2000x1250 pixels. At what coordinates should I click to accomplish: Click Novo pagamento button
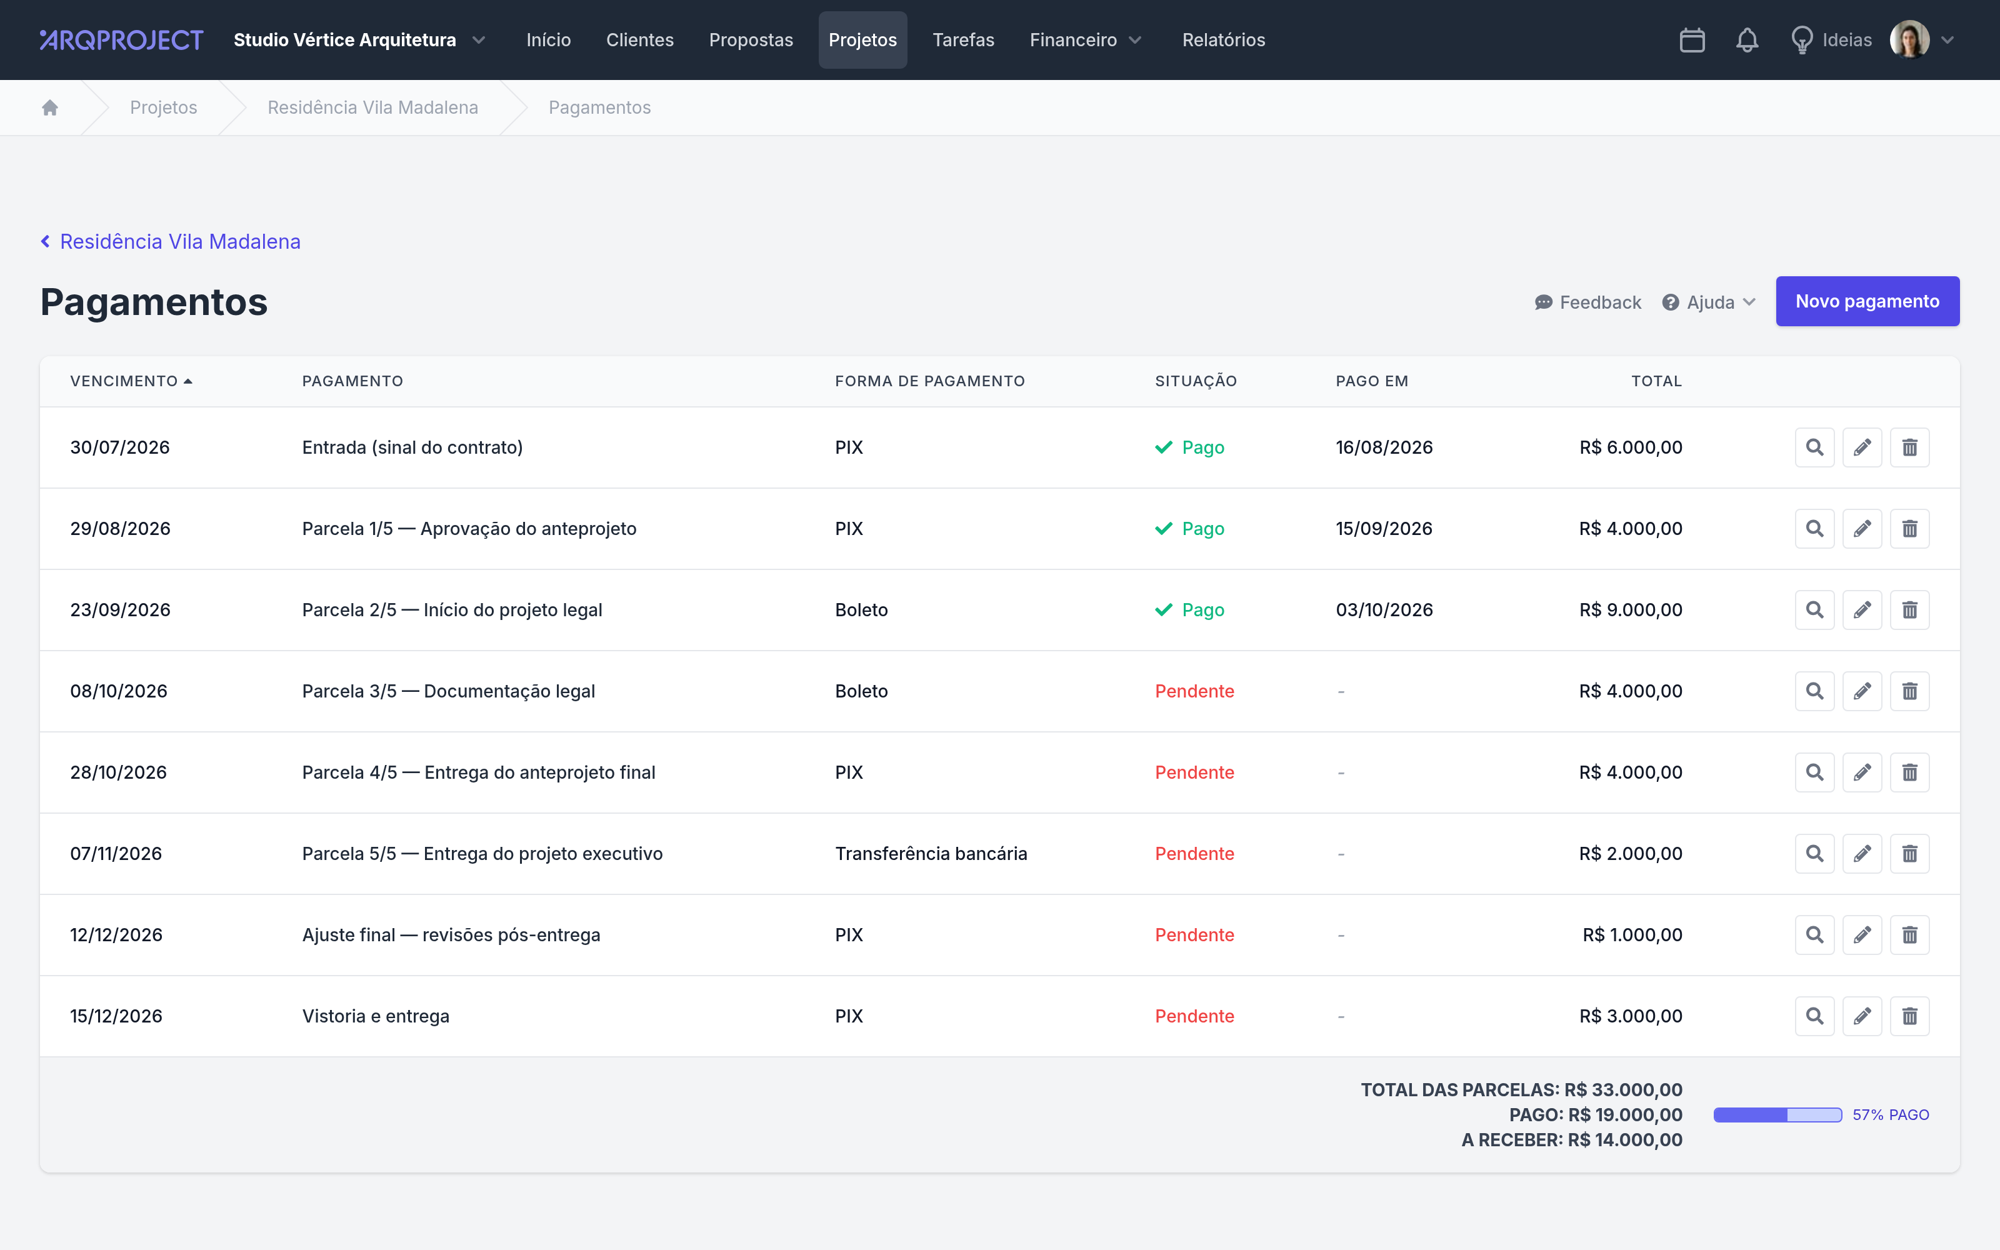1867,301
